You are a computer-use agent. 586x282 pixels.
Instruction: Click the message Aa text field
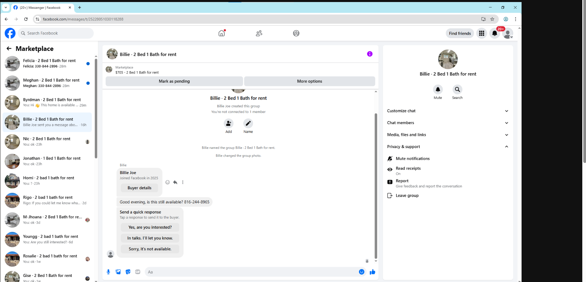(x=251, y=272)
